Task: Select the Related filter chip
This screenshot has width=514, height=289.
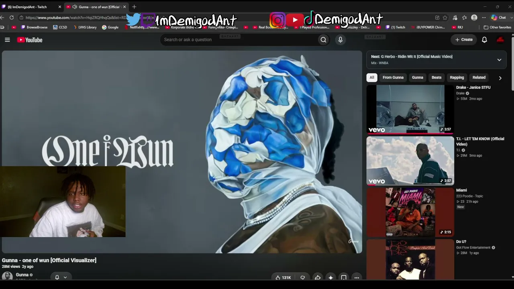Action: click(x=479, y=77)
